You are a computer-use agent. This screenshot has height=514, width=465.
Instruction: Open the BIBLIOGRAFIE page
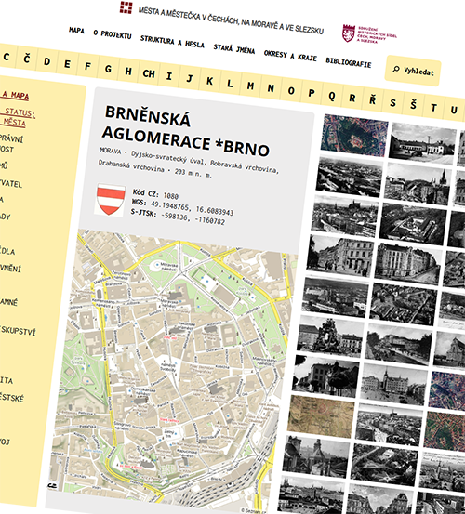348,62
